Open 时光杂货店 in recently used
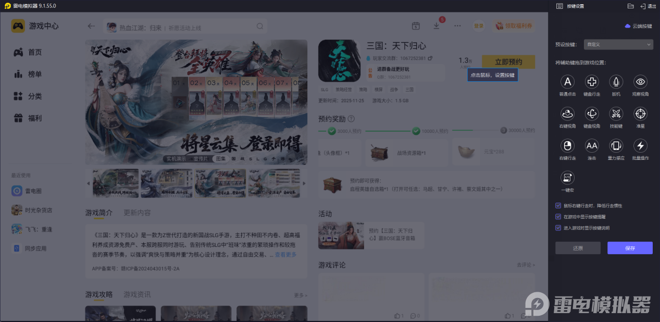Viewport: 660px width, 322px height. (x=32, y=210)
